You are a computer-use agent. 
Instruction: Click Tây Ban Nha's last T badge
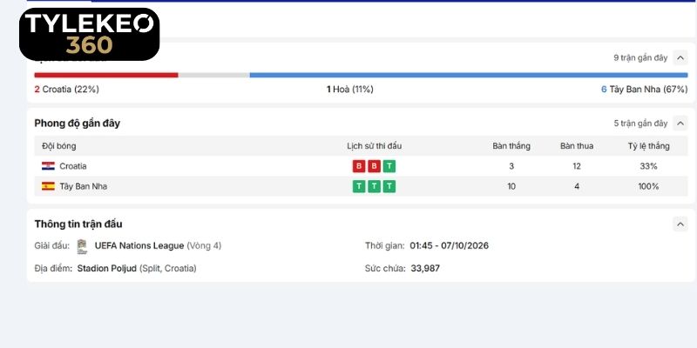coord(389,186)
